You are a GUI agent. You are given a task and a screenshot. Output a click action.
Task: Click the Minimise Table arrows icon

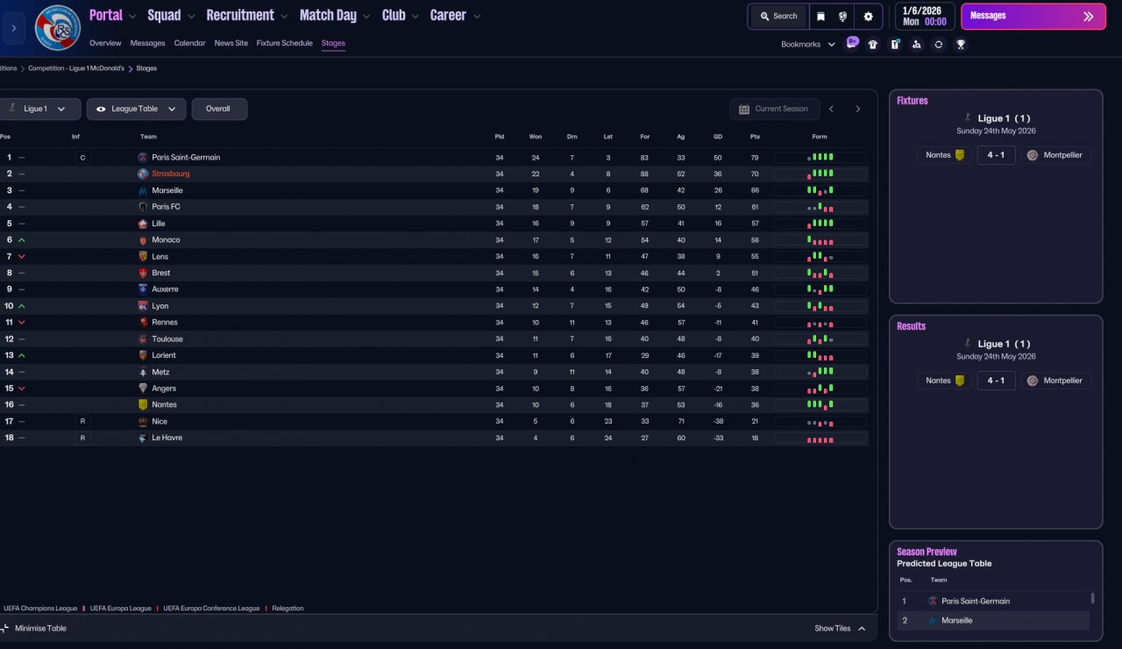click(4, 628)
